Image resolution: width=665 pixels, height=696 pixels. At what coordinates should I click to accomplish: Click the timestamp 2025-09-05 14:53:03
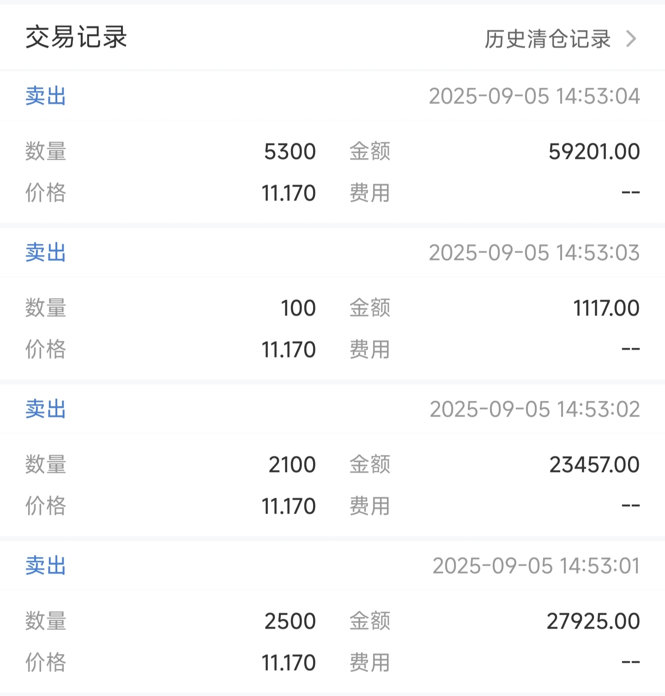click(534, 253)
